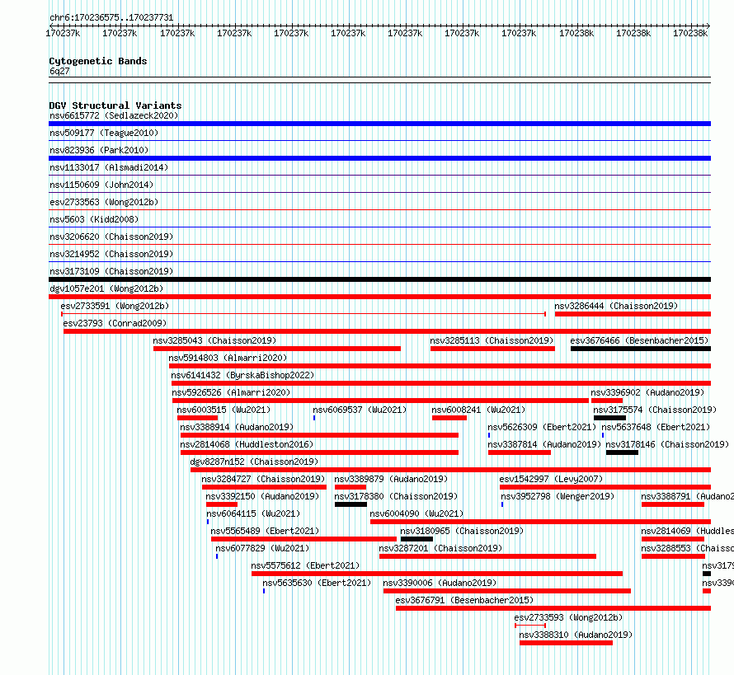Click esv2733593 (Wong2012b) label

pos(568,617)
